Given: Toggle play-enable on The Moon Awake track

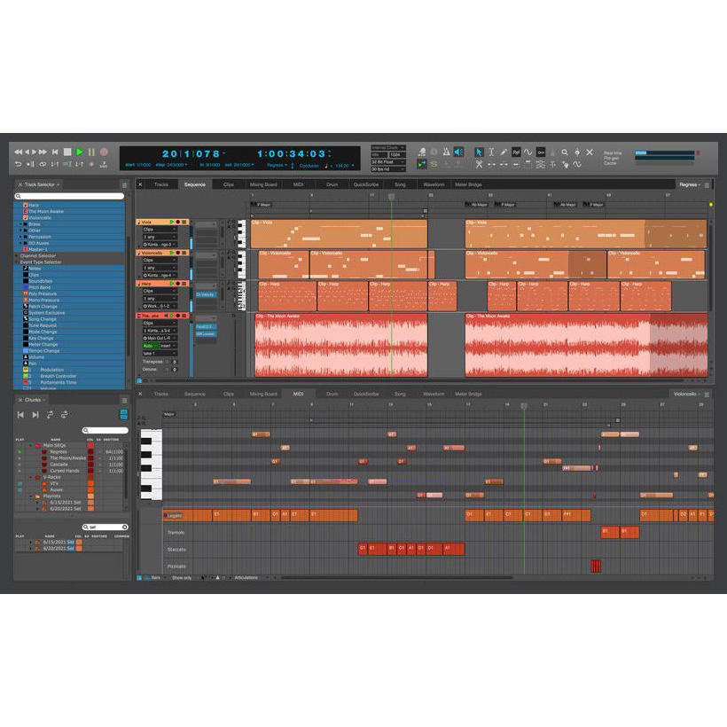Looking at the screenshot, I should (x=172, y=316).
